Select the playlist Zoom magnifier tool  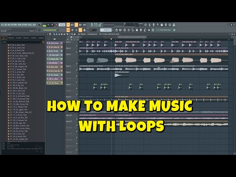tap(72, 34)
